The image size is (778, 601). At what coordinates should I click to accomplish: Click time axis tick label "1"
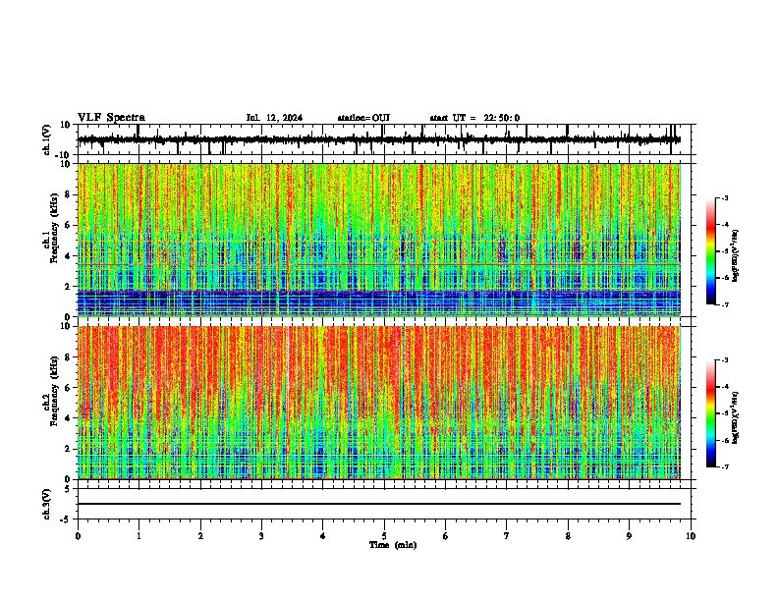139,536
